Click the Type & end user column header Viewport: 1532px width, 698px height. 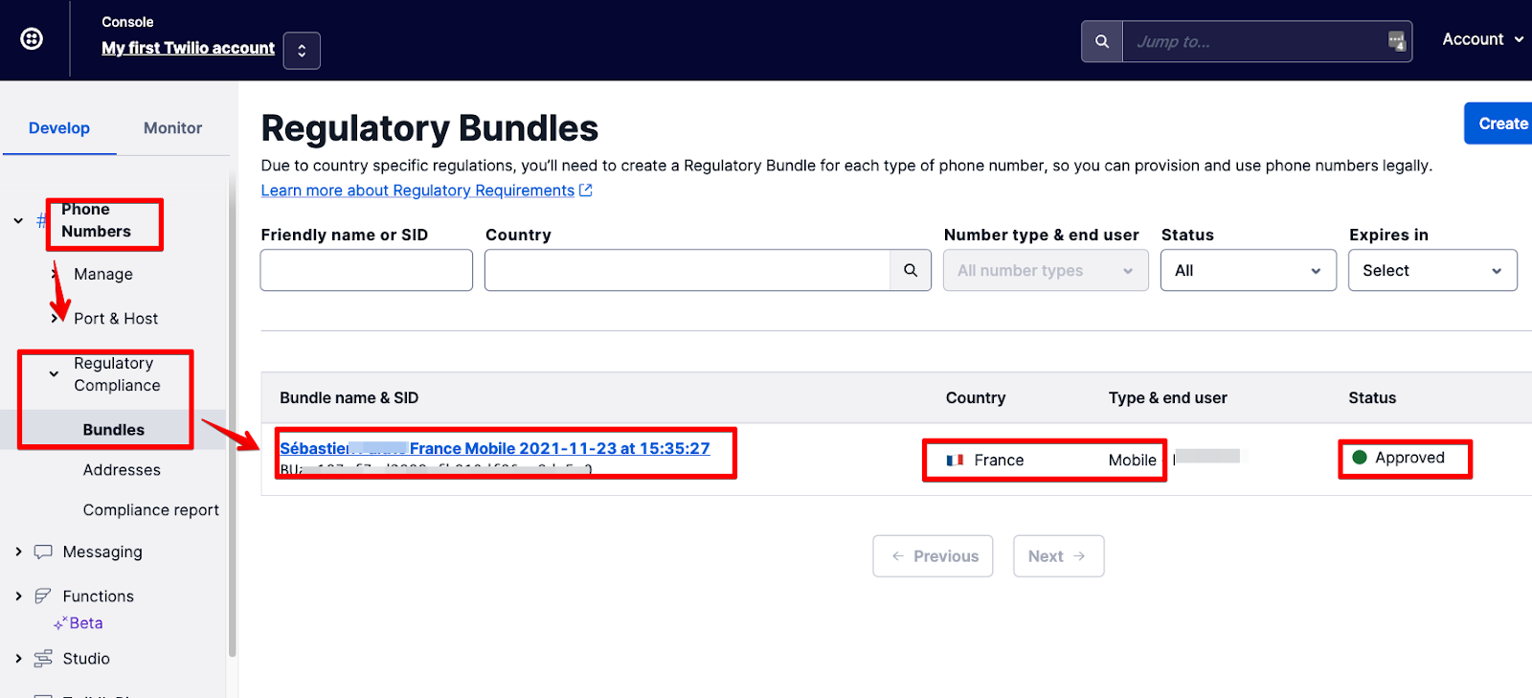1168,398
